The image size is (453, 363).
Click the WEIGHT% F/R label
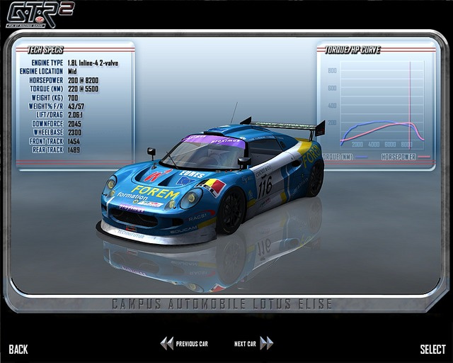click(45, 106)
